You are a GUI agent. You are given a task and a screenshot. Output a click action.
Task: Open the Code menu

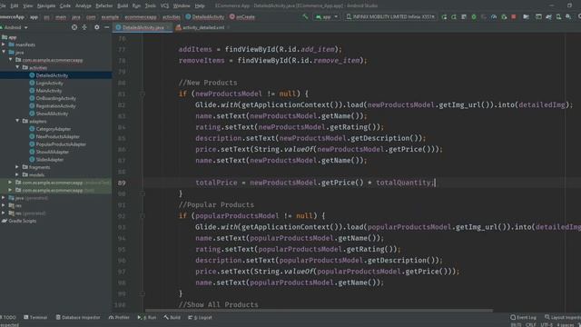point(64,5)
